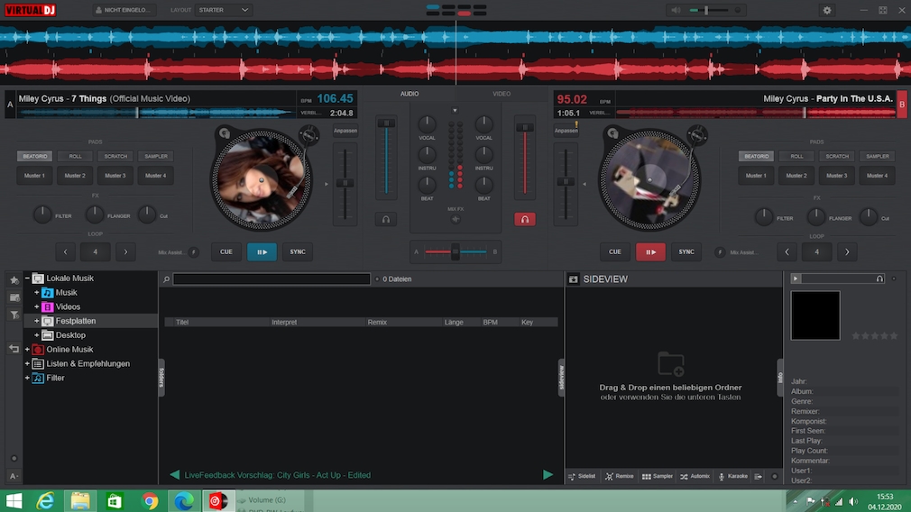
Task: Click the green previous LiveFeedback arrow
Action: 174,475
